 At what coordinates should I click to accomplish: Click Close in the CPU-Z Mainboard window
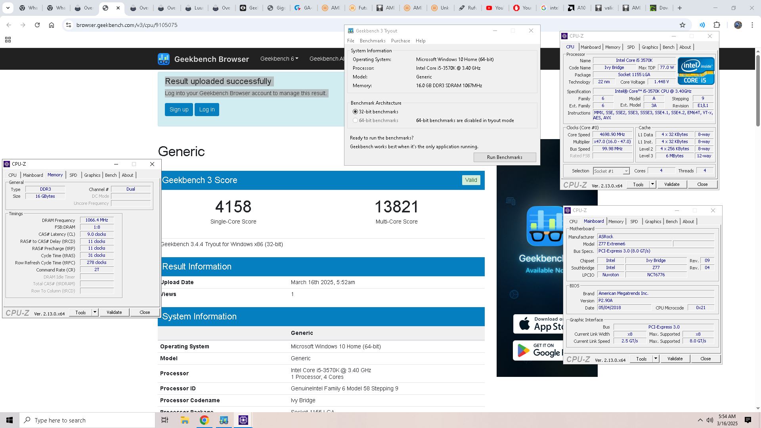(x=706, y=359)
